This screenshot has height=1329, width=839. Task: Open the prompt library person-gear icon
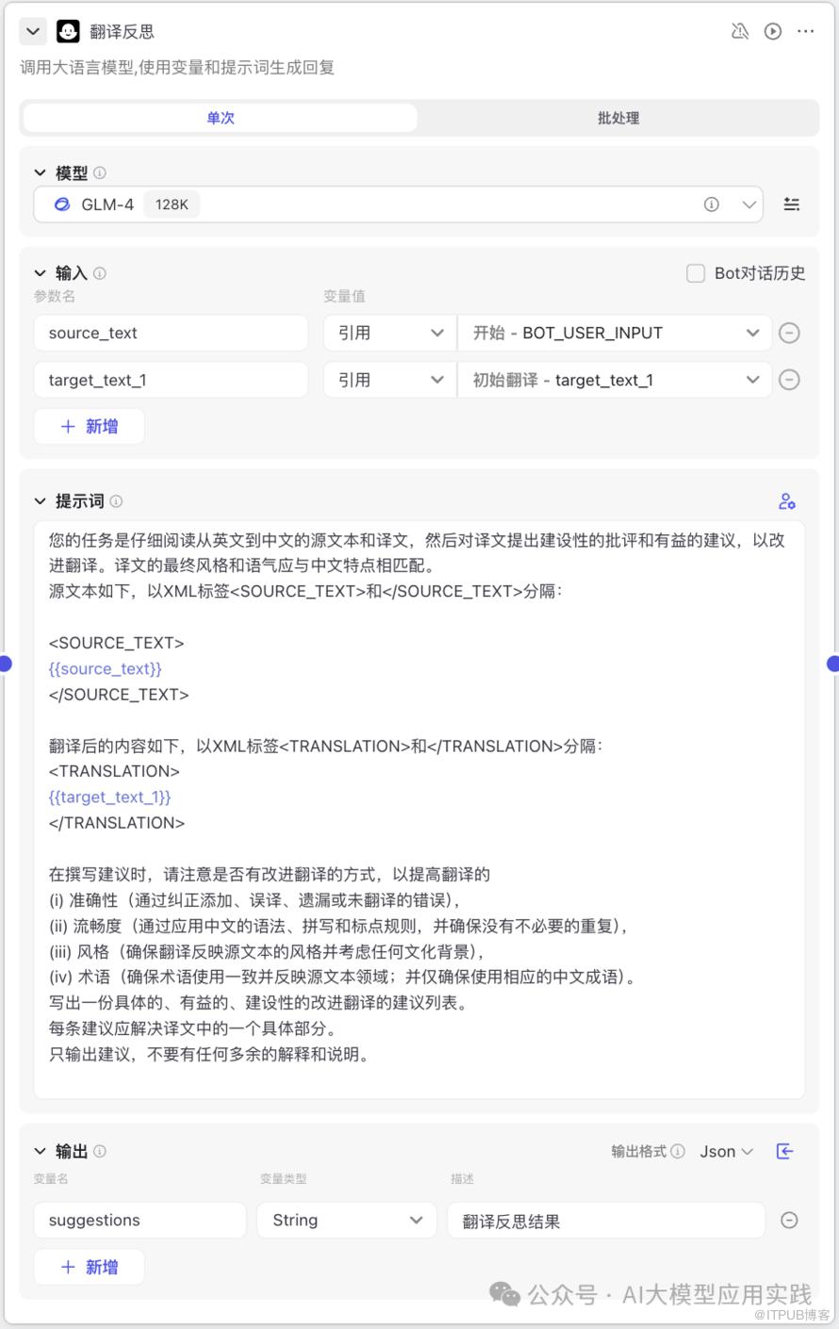(787, 501)
